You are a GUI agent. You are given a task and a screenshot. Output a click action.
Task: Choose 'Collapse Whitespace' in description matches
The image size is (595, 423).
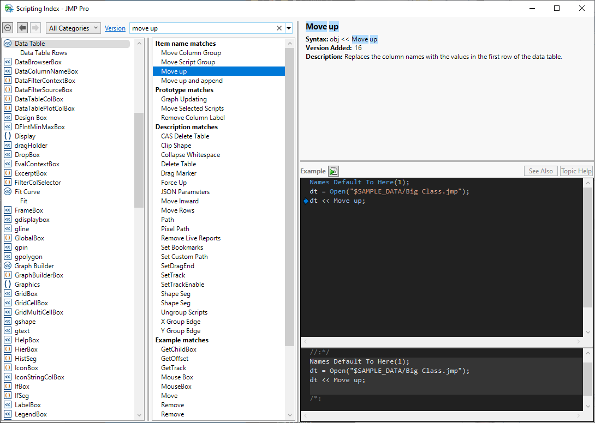(191, 155)
